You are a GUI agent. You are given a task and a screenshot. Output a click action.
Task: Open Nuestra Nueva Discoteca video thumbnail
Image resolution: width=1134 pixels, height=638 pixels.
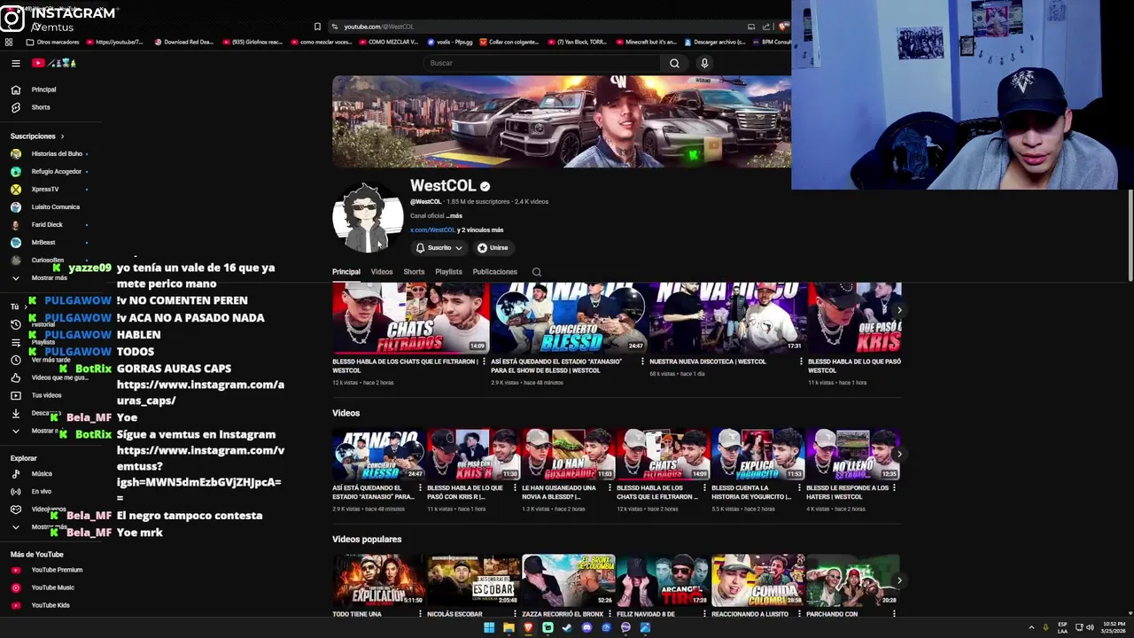click(x=727, y=318)
